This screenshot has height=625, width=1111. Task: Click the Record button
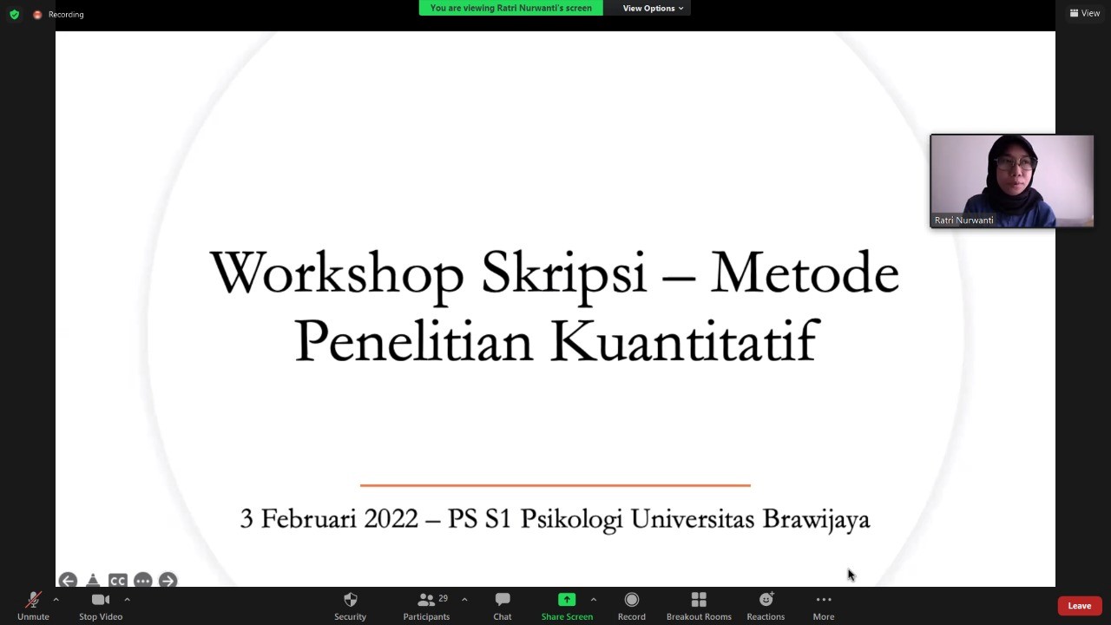[x=632, y=606]
